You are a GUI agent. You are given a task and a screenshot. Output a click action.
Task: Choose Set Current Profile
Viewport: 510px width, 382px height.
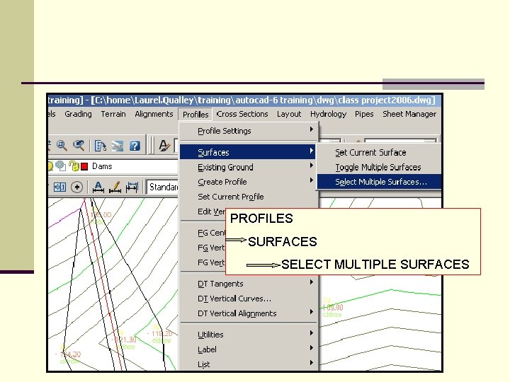pos(248,197)
